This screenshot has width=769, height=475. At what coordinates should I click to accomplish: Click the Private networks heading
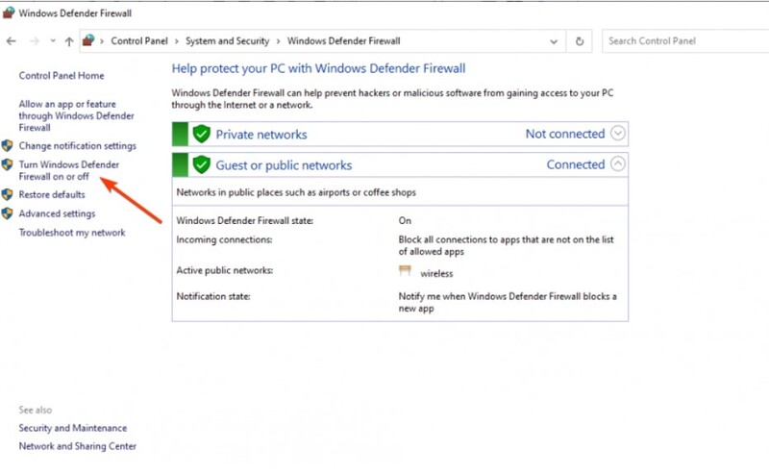tap(261, 135)
